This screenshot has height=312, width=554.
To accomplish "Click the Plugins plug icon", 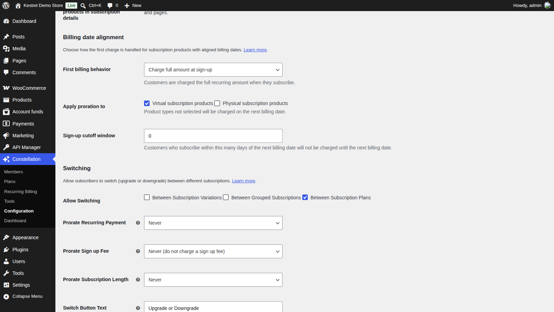I will pyautogui.click(x=6, y=250).
